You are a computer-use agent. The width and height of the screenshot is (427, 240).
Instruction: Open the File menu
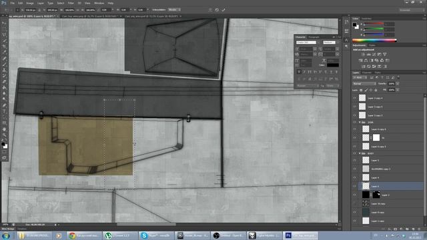click(x=13, y=3)
